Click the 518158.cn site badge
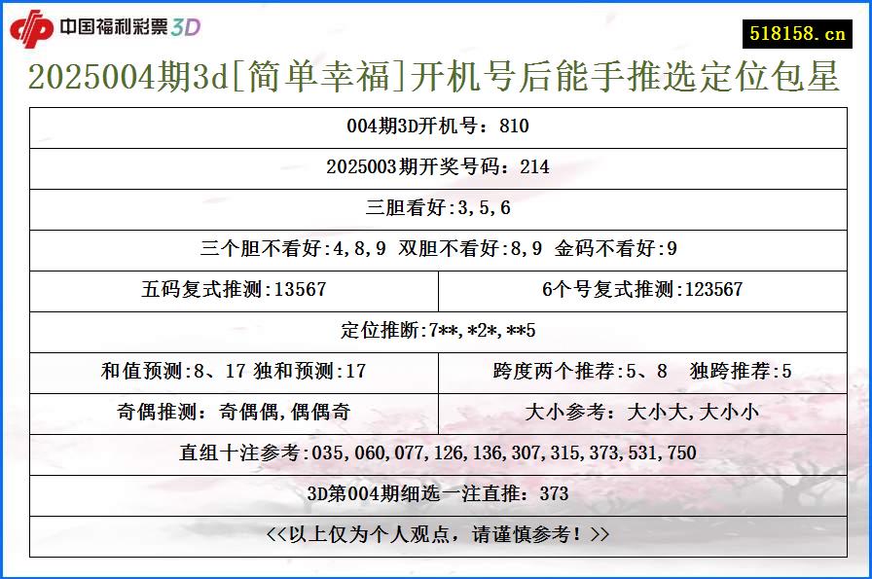This screenshot has width=872, height=579. click(800, 26)
